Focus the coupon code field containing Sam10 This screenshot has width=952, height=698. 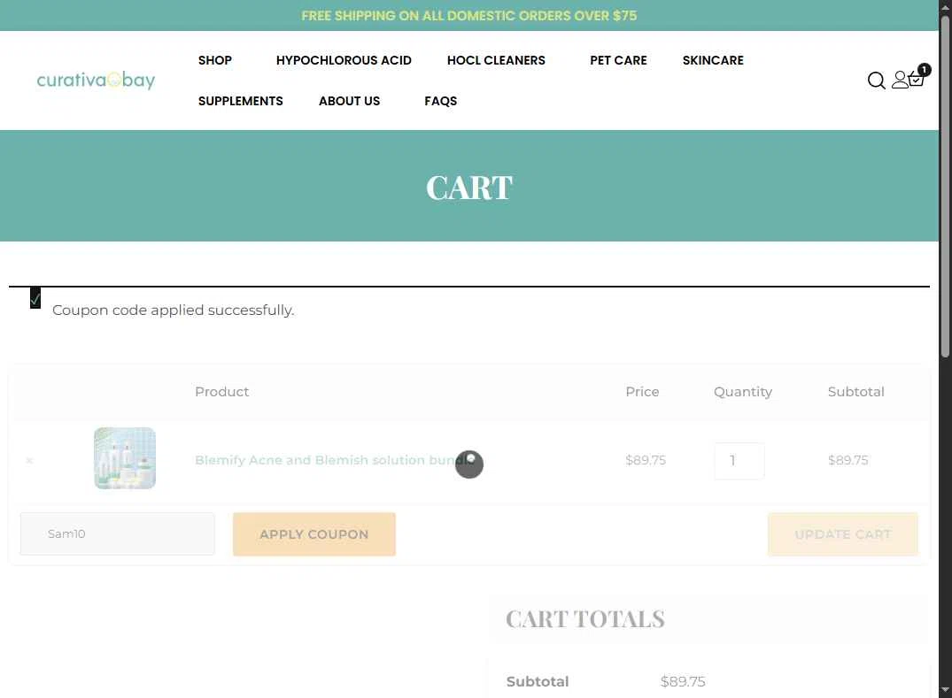117,533
